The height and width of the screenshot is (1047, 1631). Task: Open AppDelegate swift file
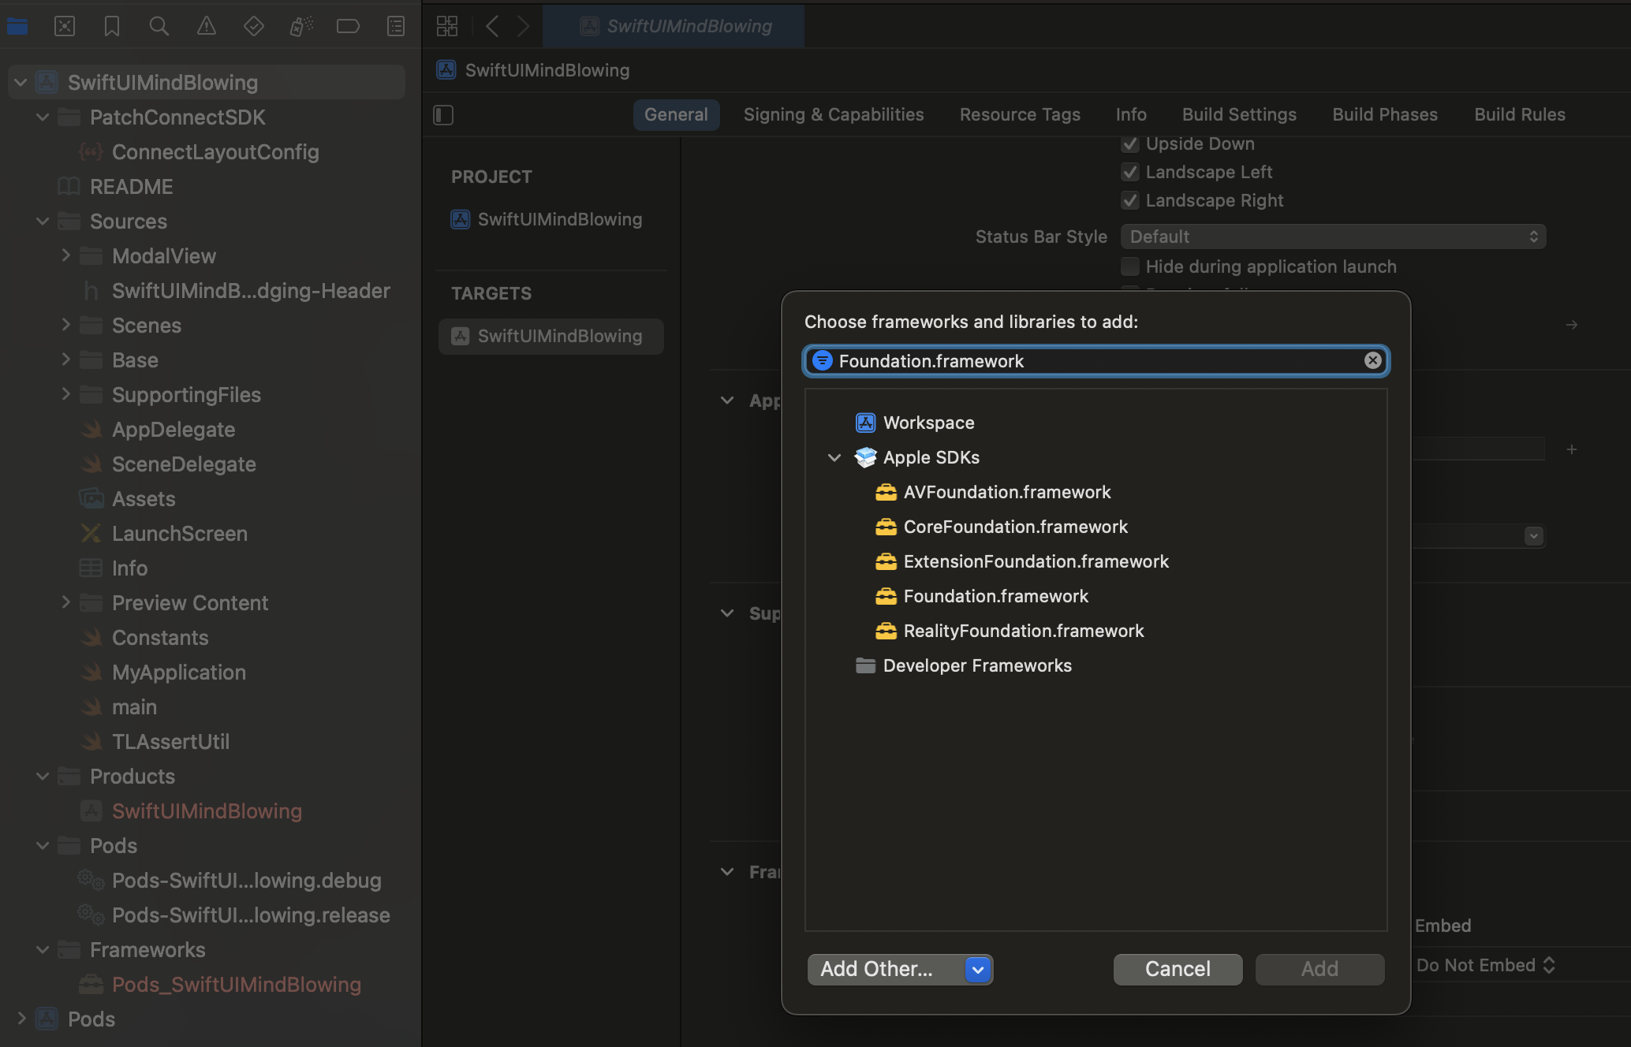pyautogui.click(x=174, y=429)
